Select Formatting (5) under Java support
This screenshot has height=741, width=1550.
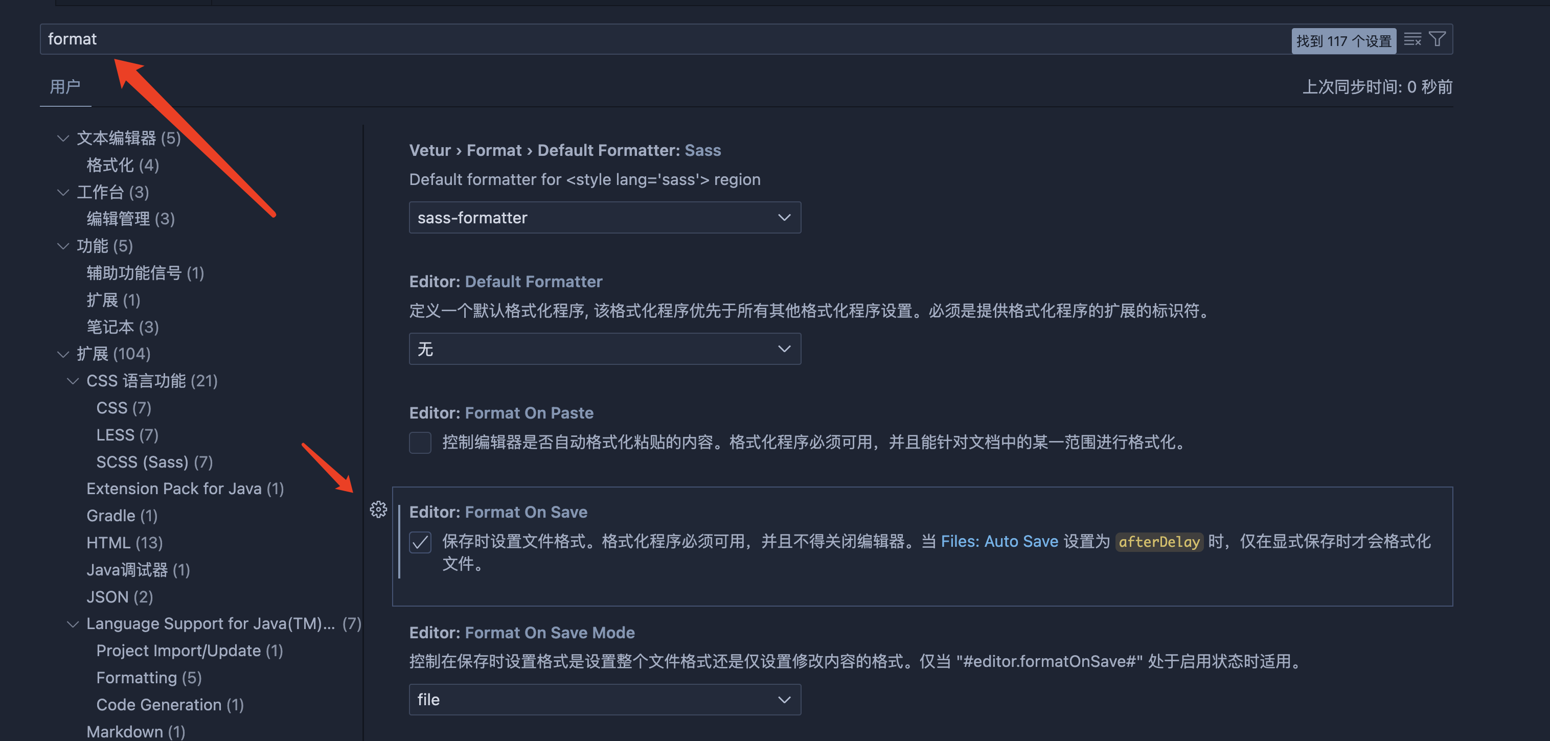(149, 678)
